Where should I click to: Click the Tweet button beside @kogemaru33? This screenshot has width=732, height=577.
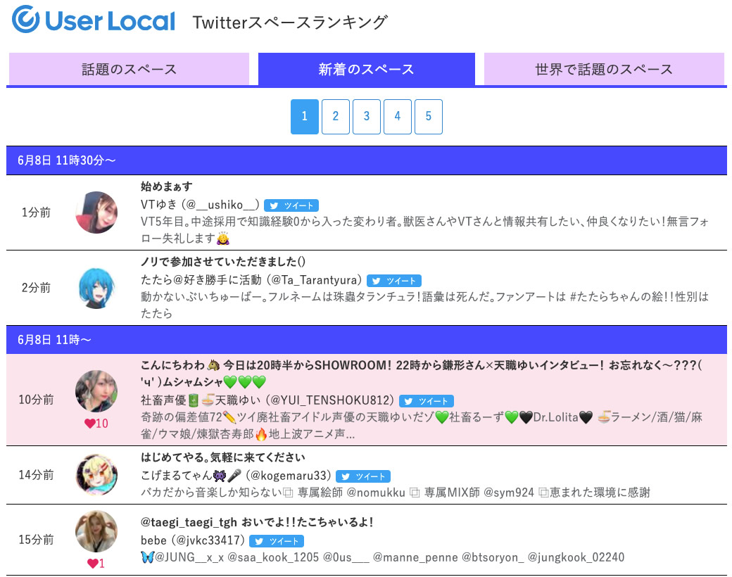click(x=363, y=476)
